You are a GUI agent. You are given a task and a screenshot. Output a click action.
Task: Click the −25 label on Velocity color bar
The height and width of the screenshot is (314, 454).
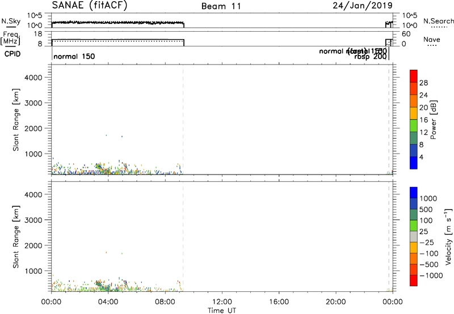(x=427, y=242)
